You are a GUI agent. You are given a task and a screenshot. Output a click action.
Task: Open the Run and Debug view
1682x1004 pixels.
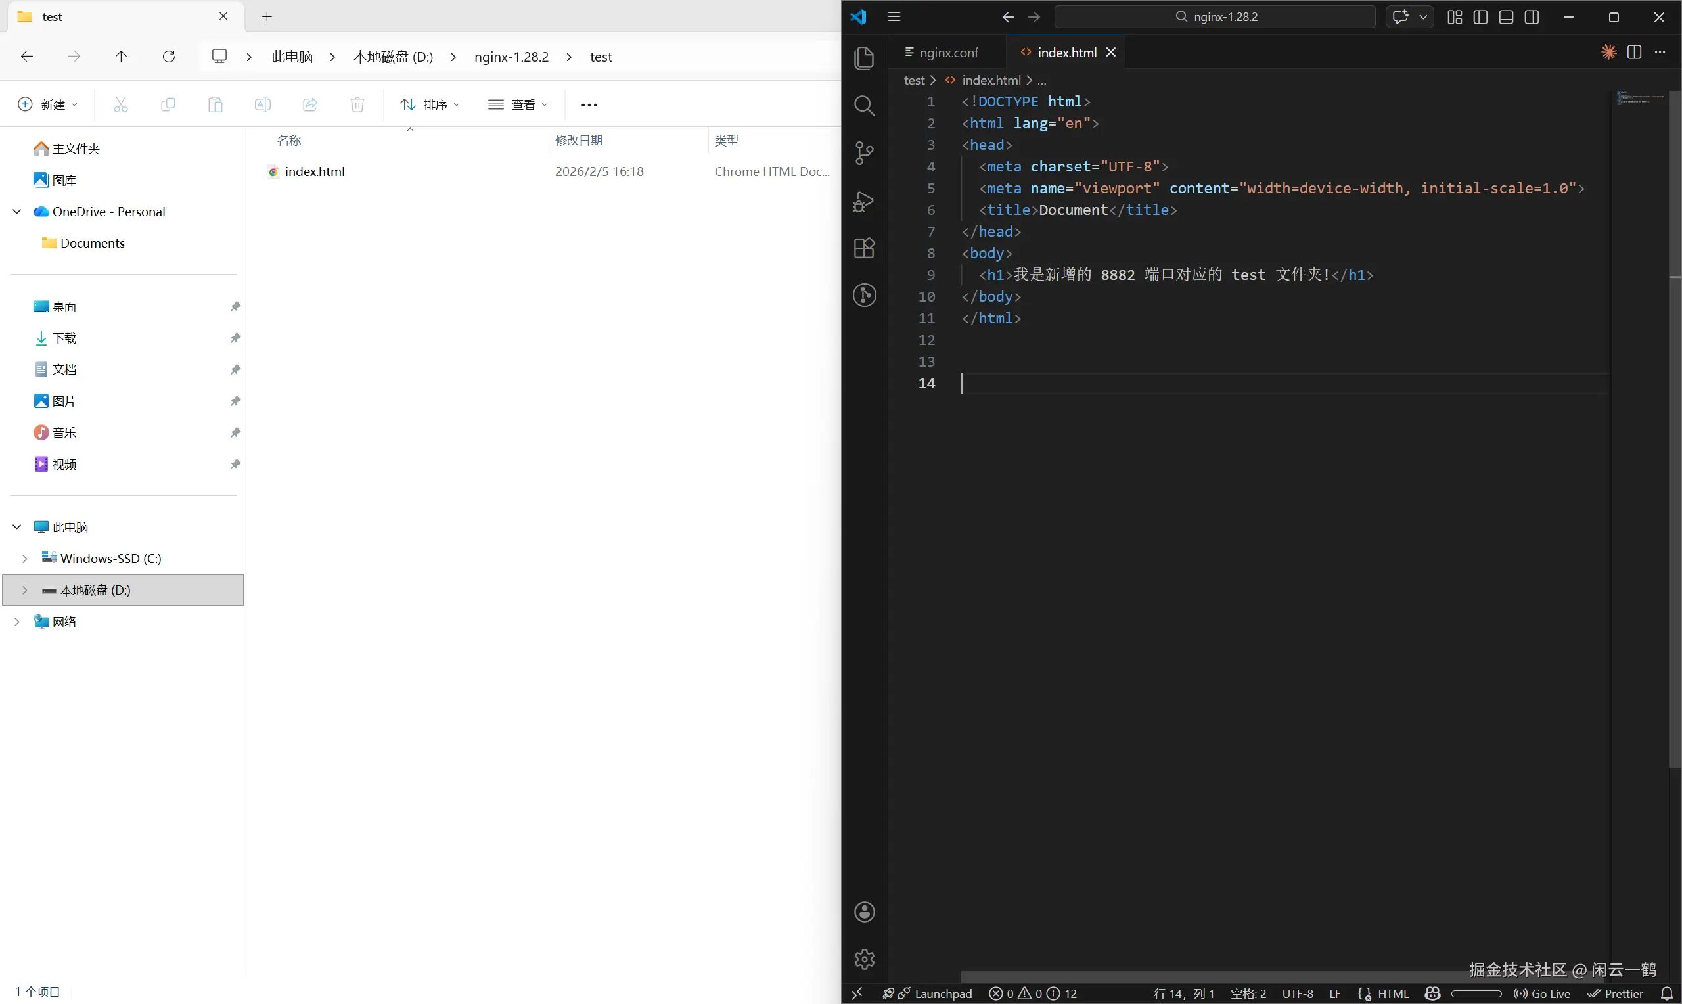(863, 201)
